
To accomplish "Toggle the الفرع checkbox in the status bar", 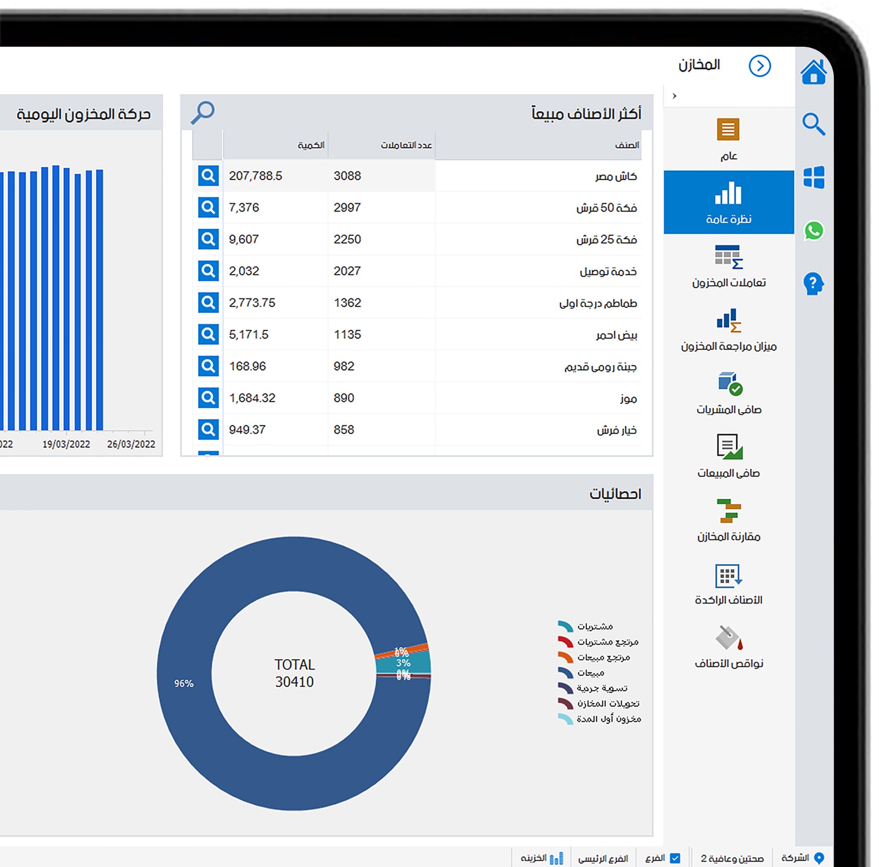I will [675, 858].
